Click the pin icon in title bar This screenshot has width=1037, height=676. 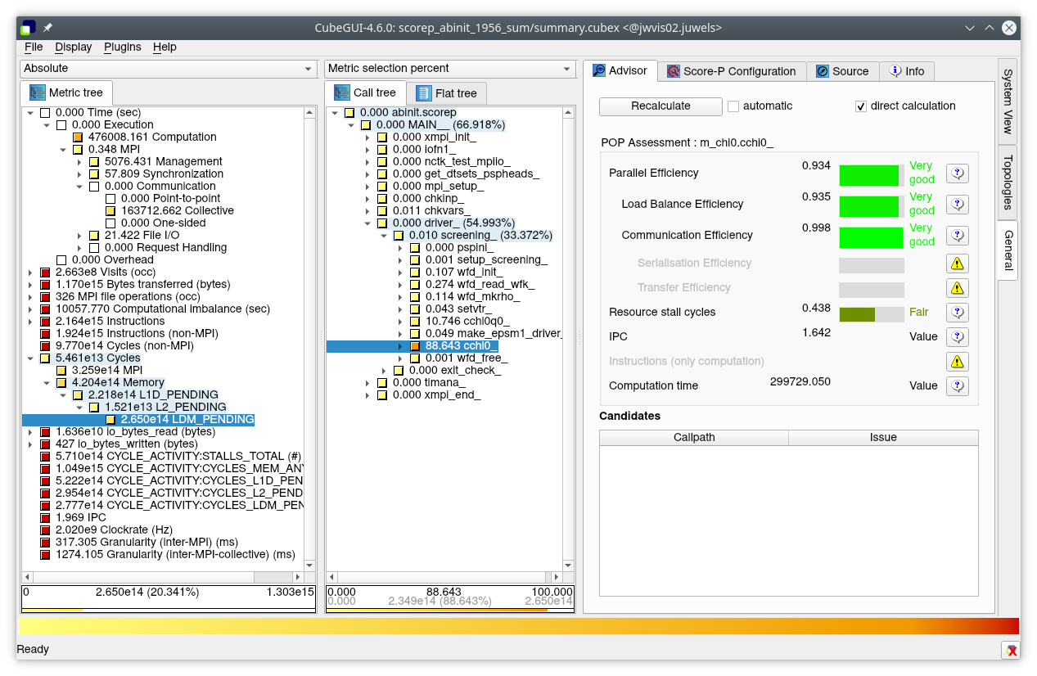(x=47, y=28)
